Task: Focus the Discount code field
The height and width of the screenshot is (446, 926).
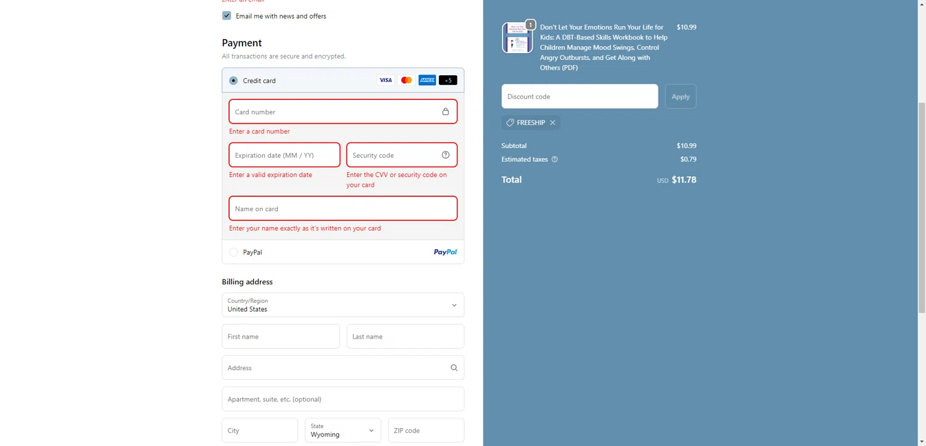Action: [580, 96]
